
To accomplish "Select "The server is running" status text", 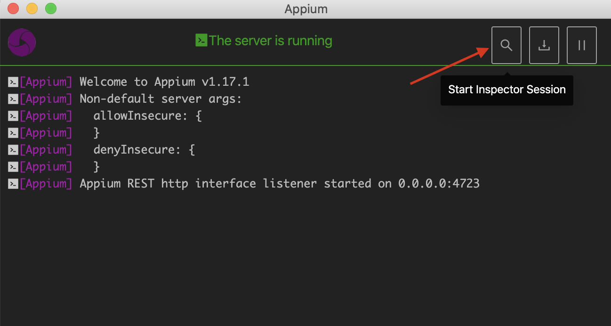I will click(x=271, y=41).
